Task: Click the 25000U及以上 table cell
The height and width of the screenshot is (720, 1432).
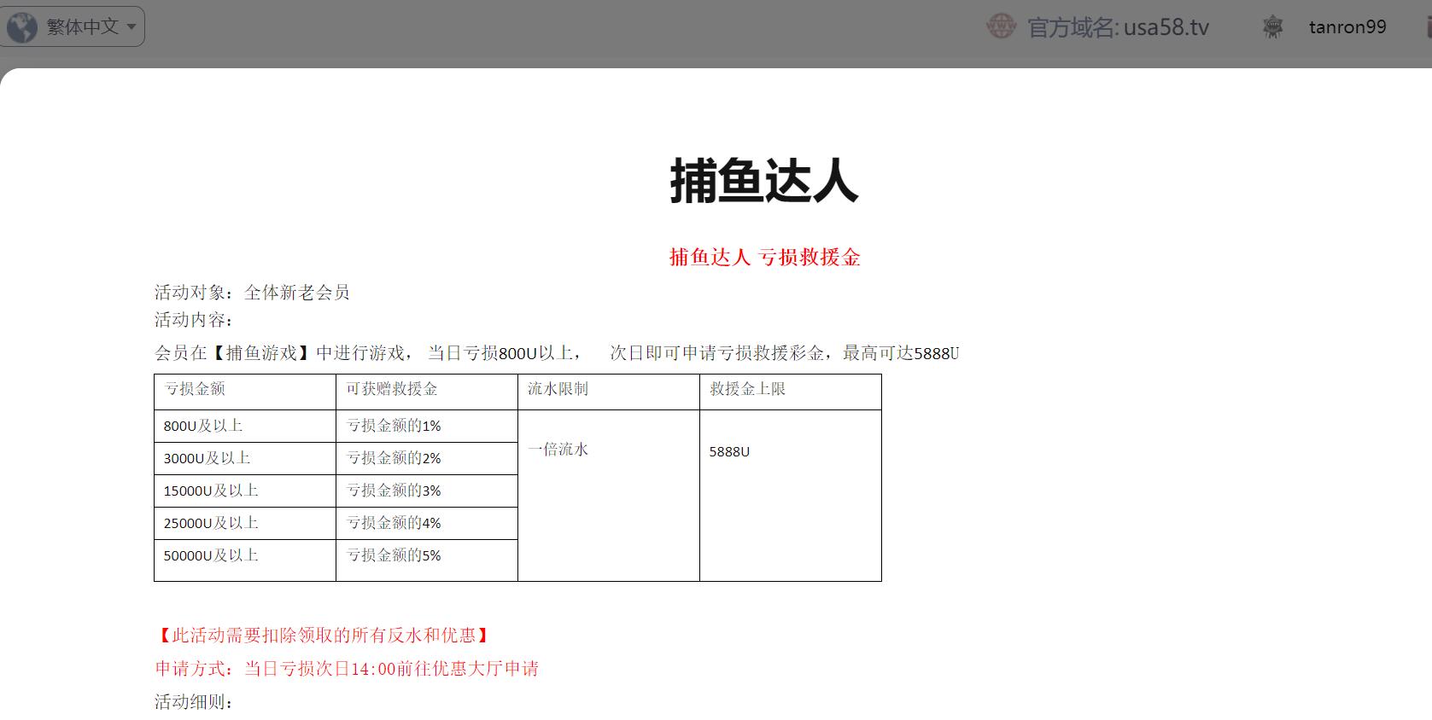Action: click(245, 523)
